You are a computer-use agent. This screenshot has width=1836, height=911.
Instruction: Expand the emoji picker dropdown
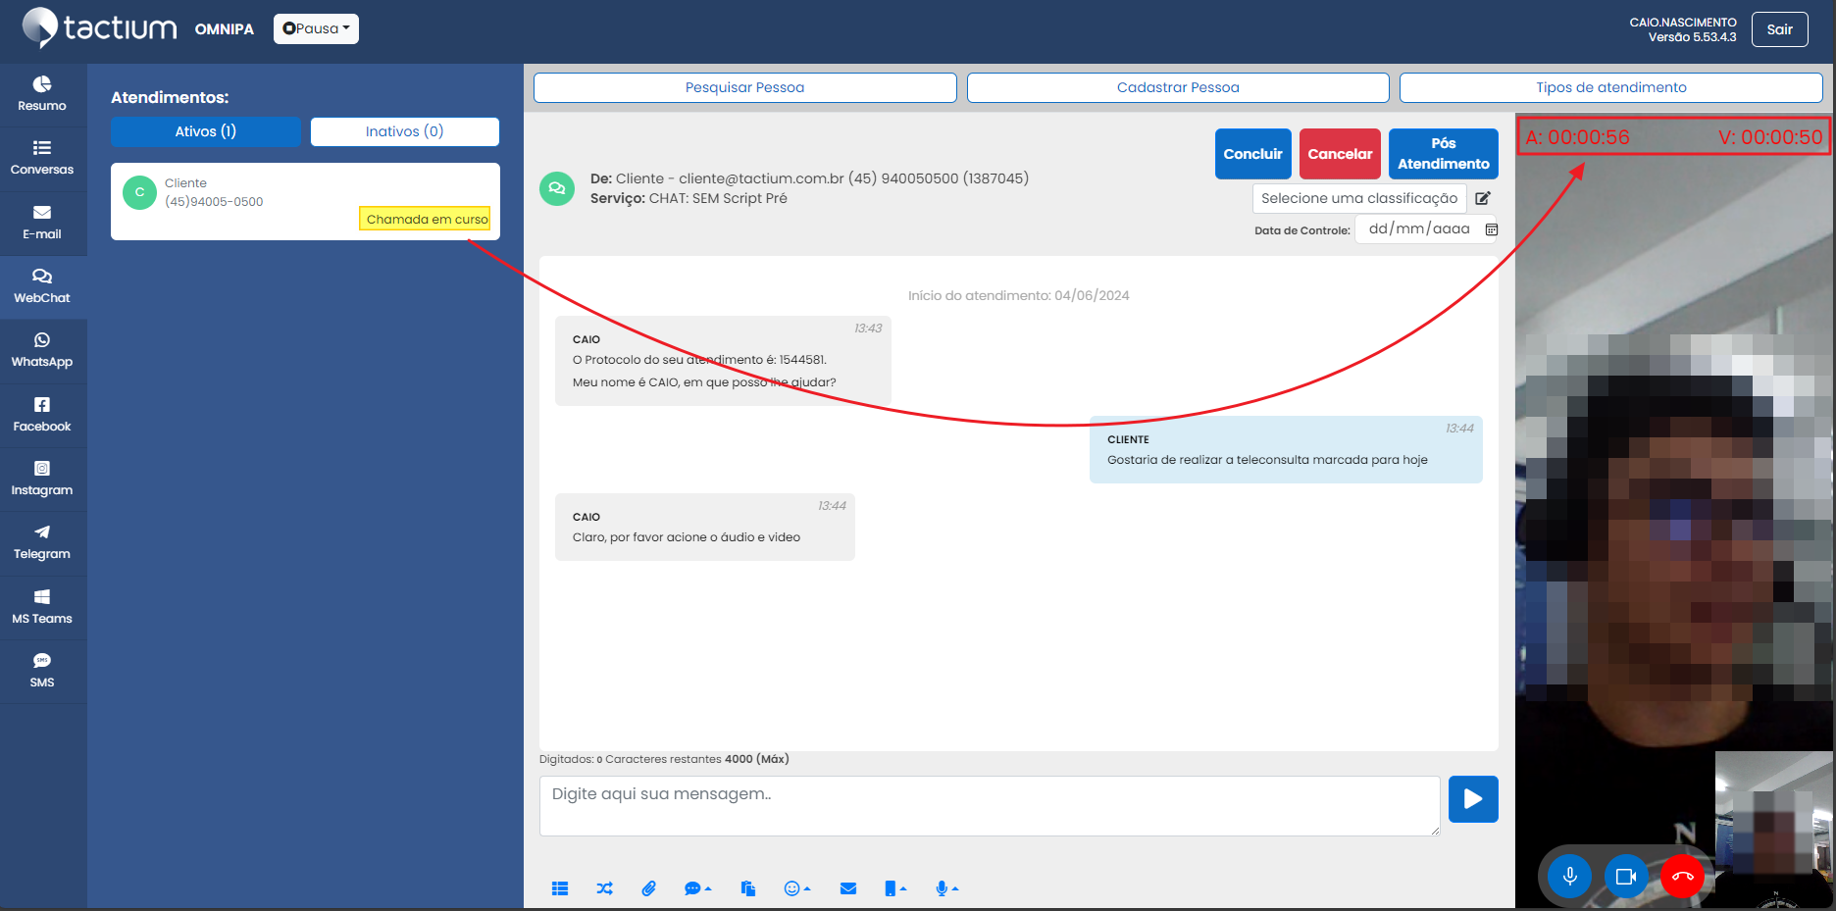pos(797,888)
